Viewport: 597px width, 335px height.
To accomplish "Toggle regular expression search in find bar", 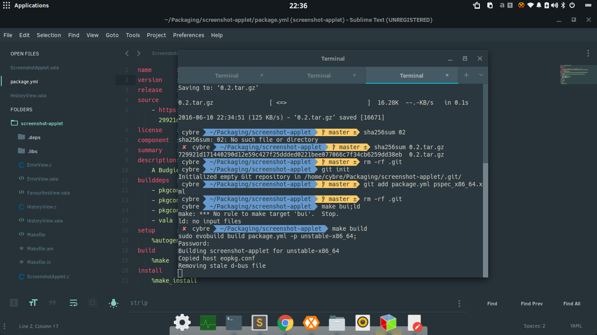I will tap(14, 303).
